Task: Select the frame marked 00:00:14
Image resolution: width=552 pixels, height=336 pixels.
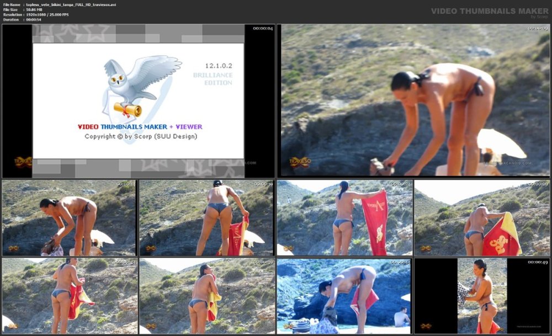Action: point(70,218)
